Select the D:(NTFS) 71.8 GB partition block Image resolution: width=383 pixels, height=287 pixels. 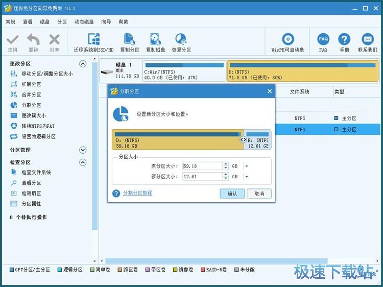pyautogui.click(x=303, y=71)
